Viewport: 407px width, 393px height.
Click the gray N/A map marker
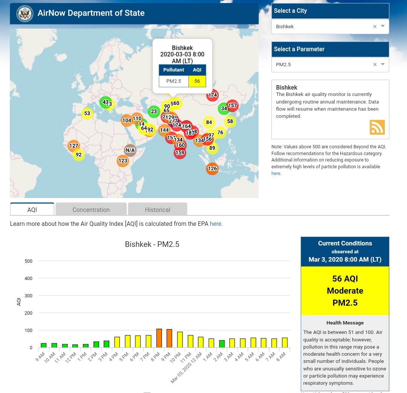pyautogui.click(x=130, y=150)
